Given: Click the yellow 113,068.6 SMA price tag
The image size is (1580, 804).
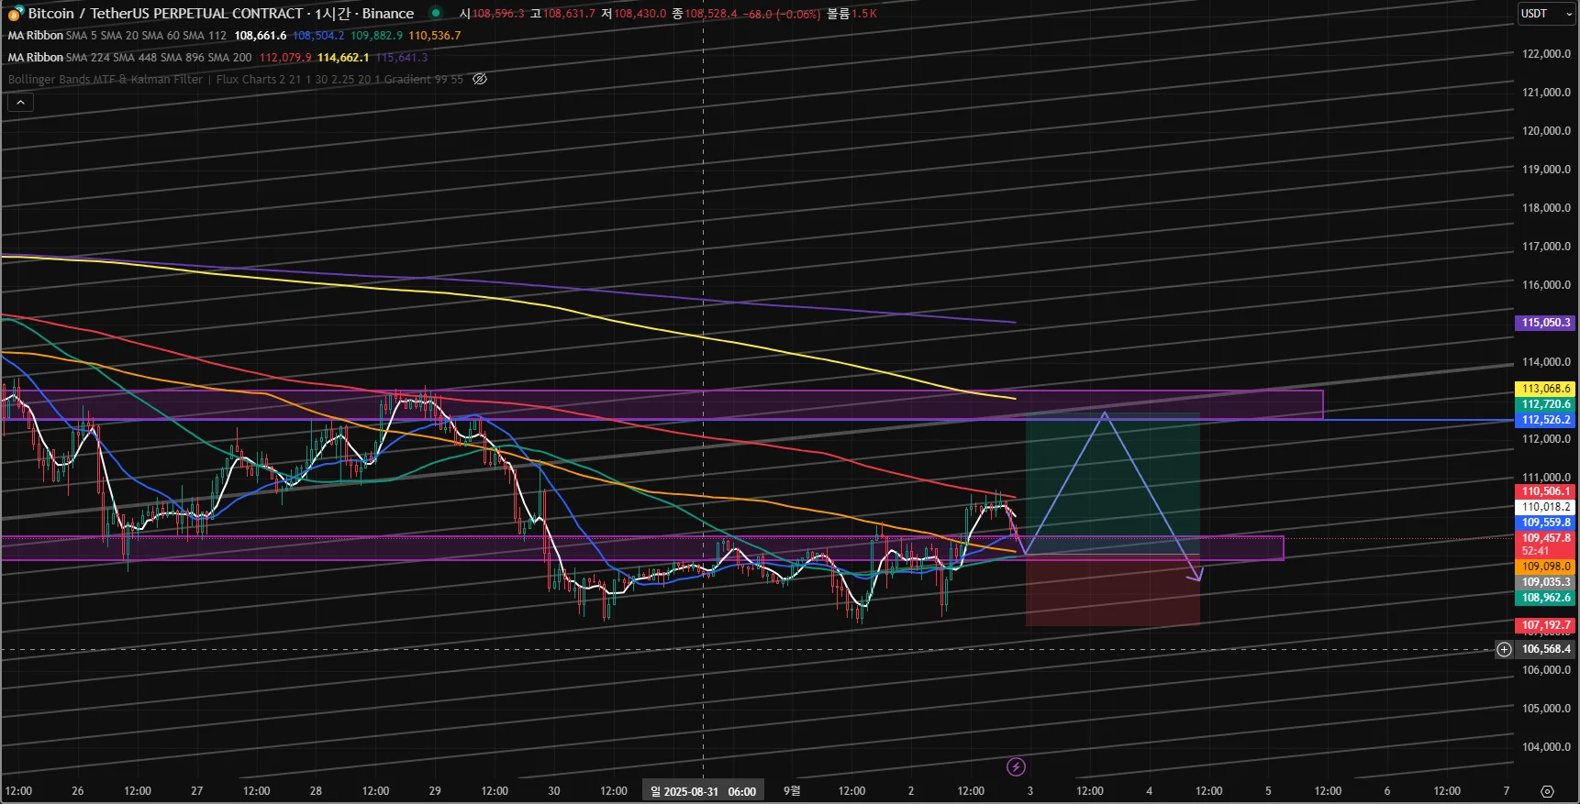Looking at the screenshot, I should 1545,389.
